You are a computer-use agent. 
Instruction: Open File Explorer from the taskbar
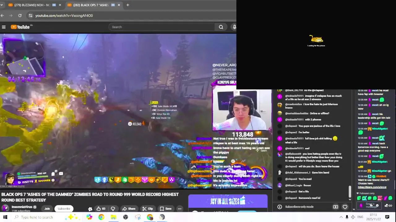pos(114,217)
